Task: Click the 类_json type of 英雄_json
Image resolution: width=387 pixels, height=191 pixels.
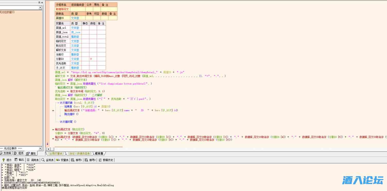Action: (x=76, y=32)
